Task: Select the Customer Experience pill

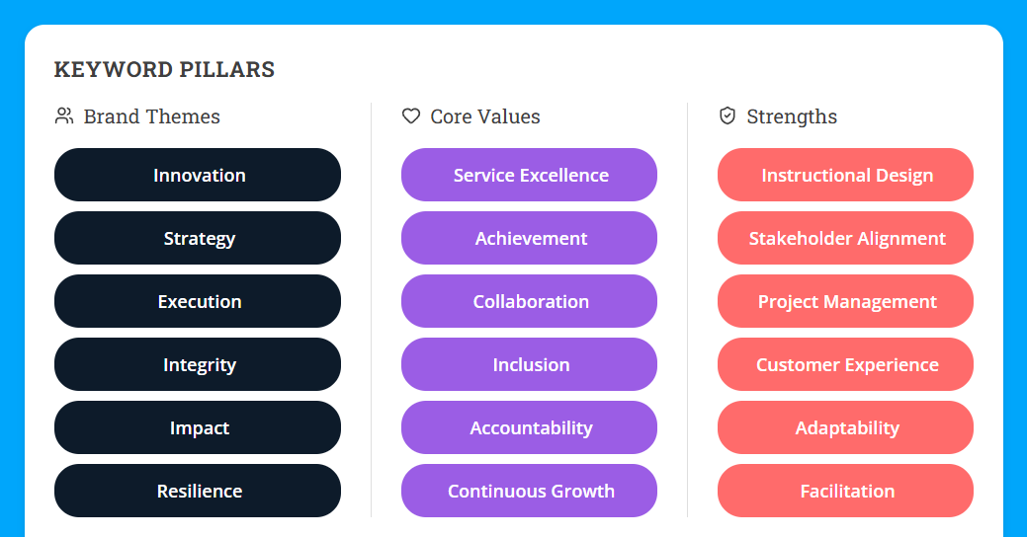Action: 845,364
